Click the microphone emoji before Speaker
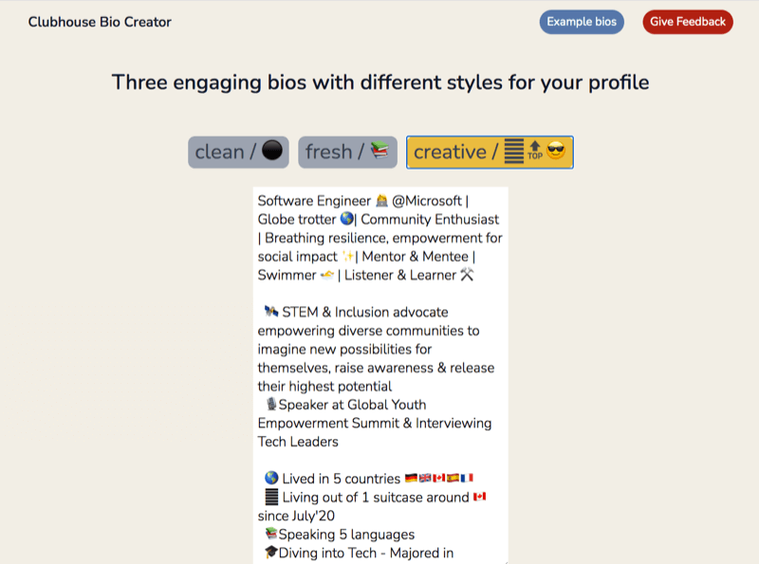 pyautogui.click(x=271, y=404)
